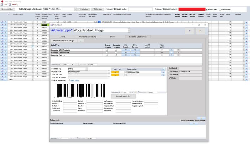
Task: Open detail binoculars icon for article ID 191
Action: click(2, 22)
